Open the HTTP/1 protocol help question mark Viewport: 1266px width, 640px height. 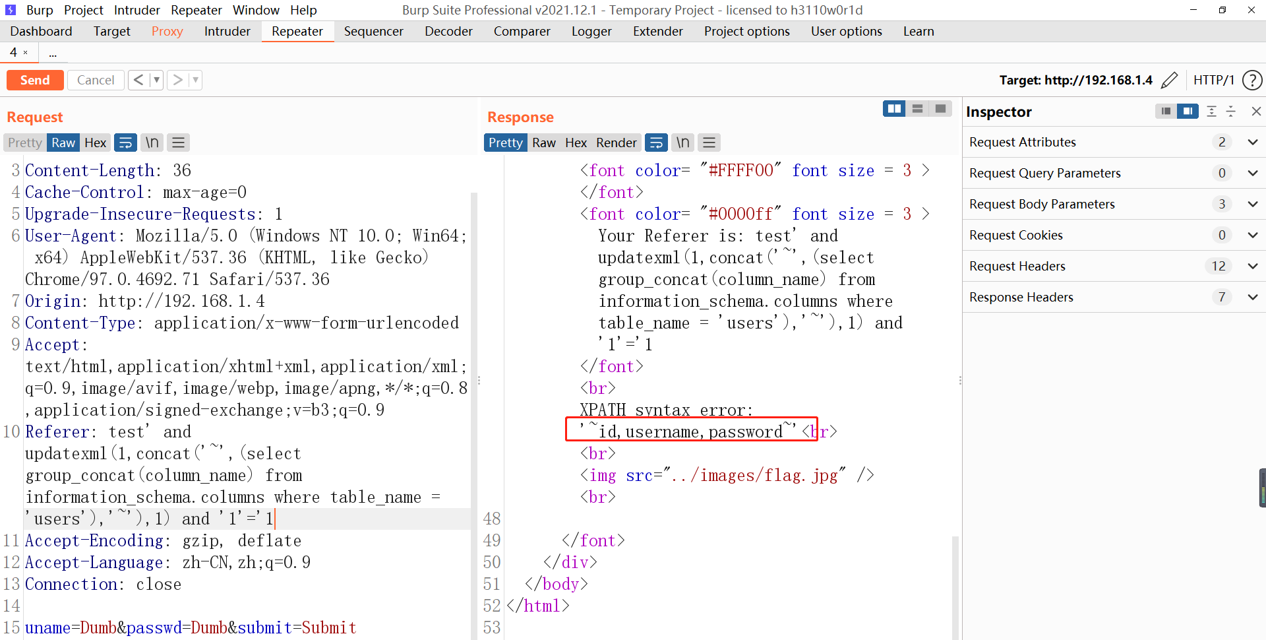[x=1253, y=80]
